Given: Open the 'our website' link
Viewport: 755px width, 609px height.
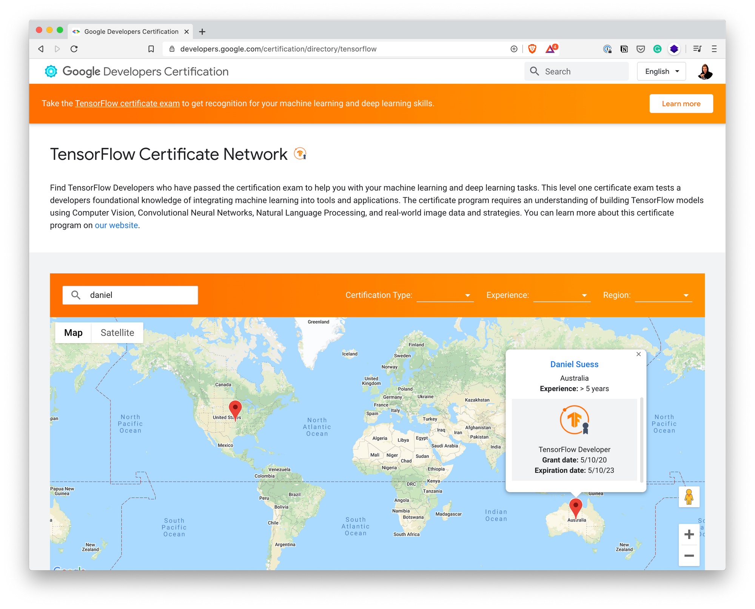Looking at the screenshot, I should tap(116, 225).
